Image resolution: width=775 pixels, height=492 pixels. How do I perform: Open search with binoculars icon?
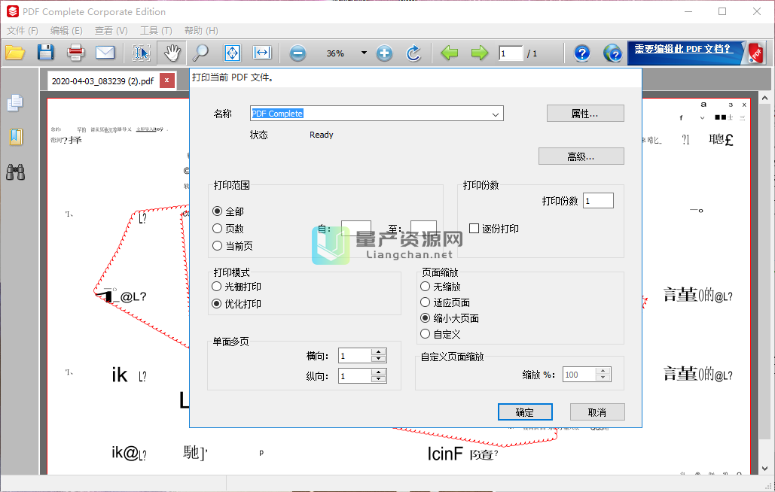15,172
